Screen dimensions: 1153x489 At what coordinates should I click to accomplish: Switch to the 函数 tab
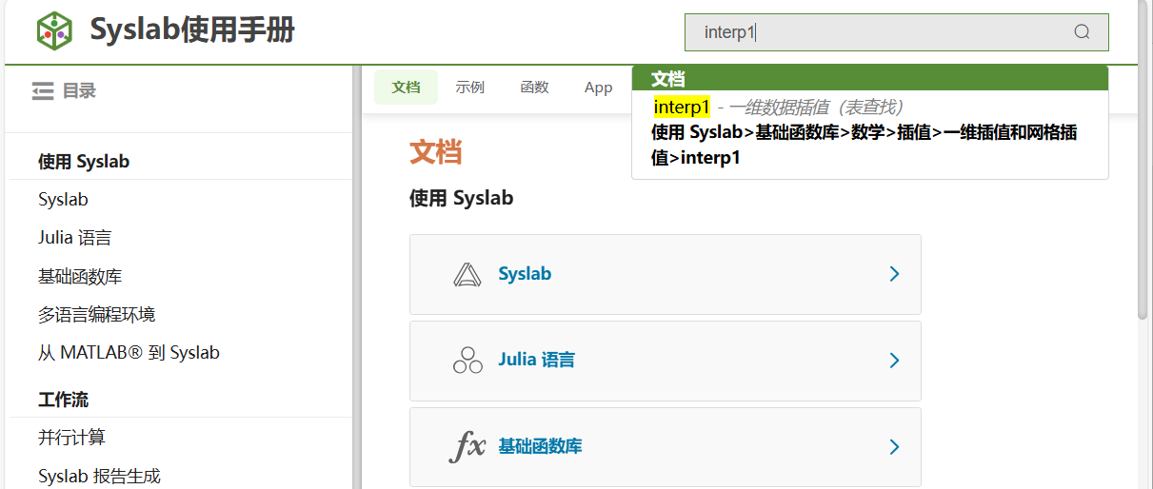click(x=534, y=88)
